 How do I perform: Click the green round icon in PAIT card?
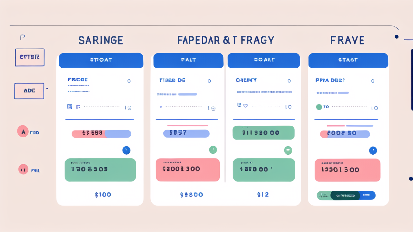[213, 150]
